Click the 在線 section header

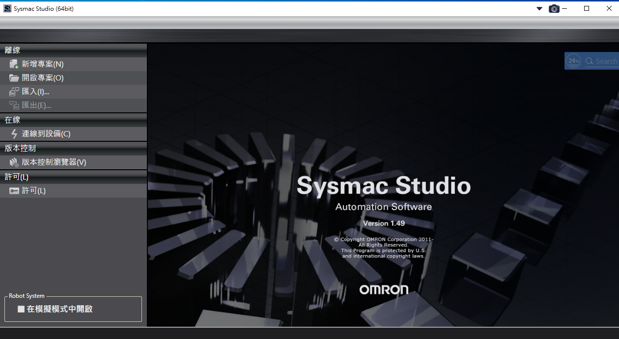pos(74,120)
